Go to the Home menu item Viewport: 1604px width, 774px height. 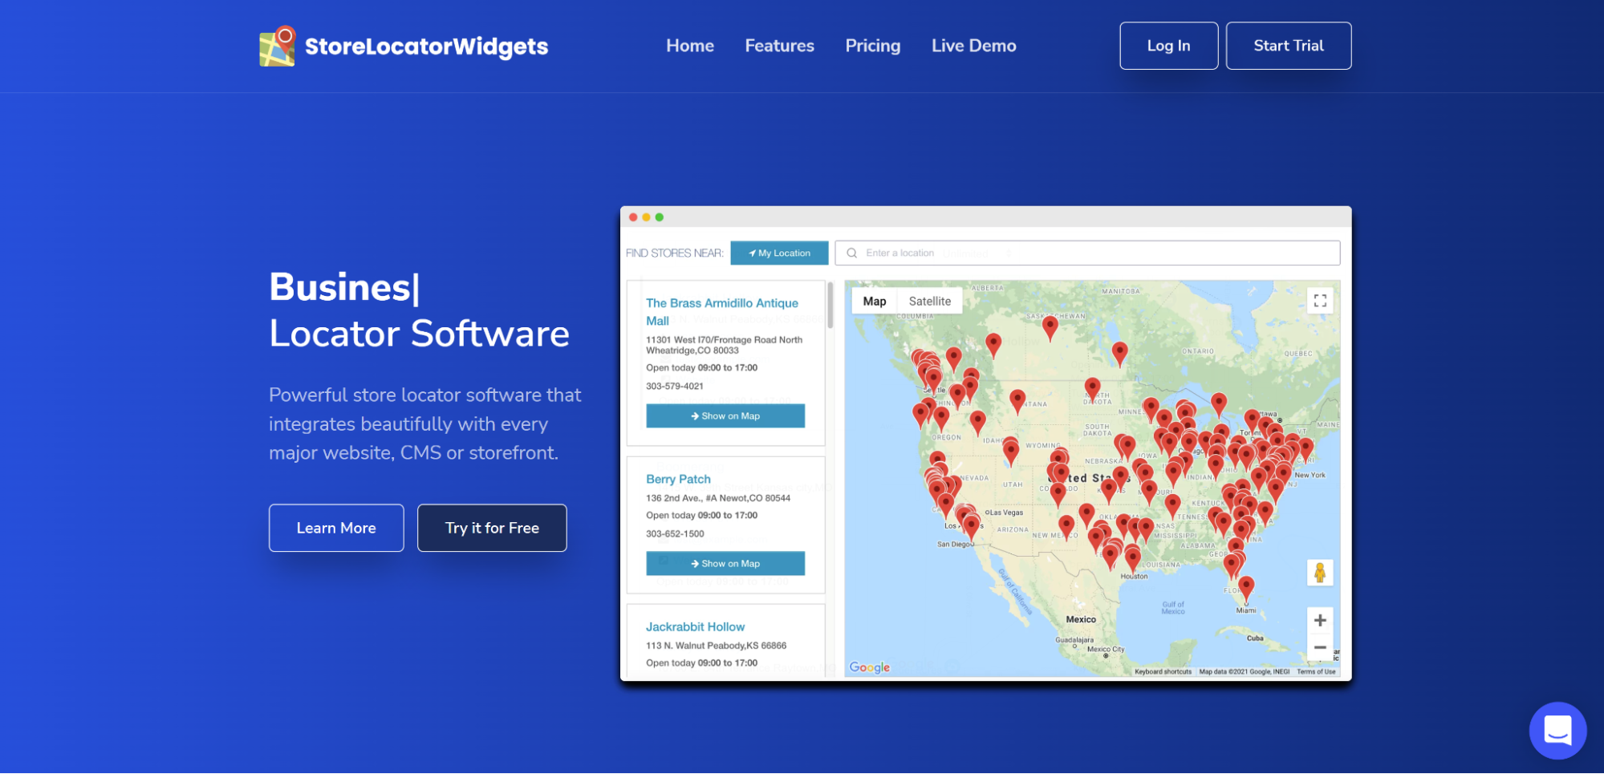689,46
